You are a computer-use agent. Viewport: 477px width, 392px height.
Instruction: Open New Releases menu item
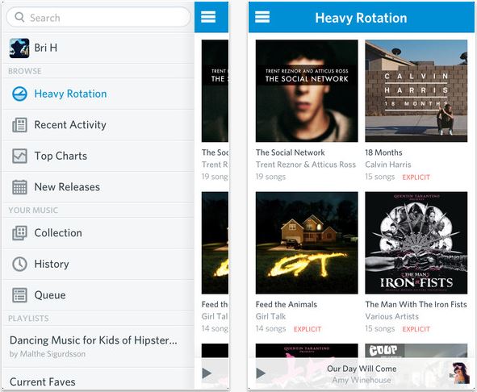tap(98, 187)
